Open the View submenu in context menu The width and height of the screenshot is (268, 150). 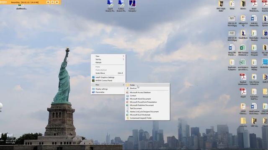click(108, 56)
